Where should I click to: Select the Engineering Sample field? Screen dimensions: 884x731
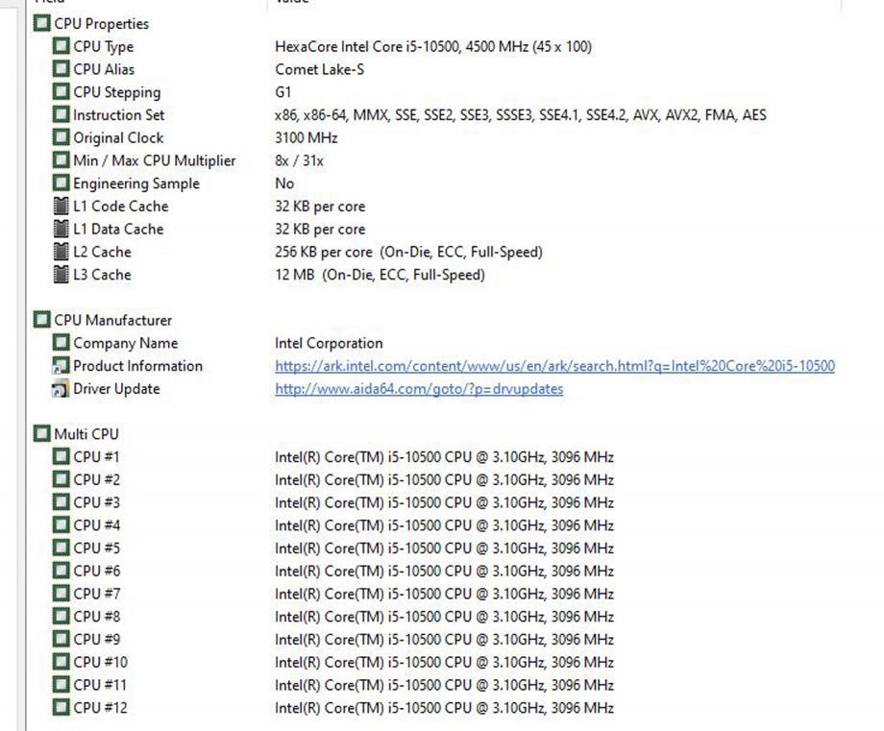[136, 183]
